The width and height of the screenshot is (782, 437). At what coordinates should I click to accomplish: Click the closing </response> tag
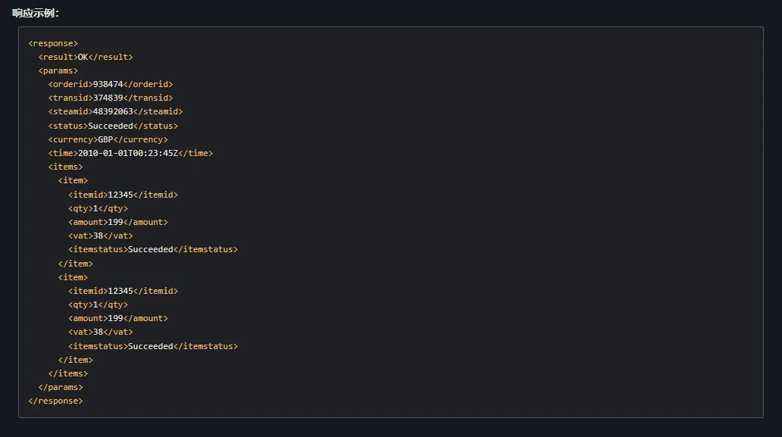55,401
